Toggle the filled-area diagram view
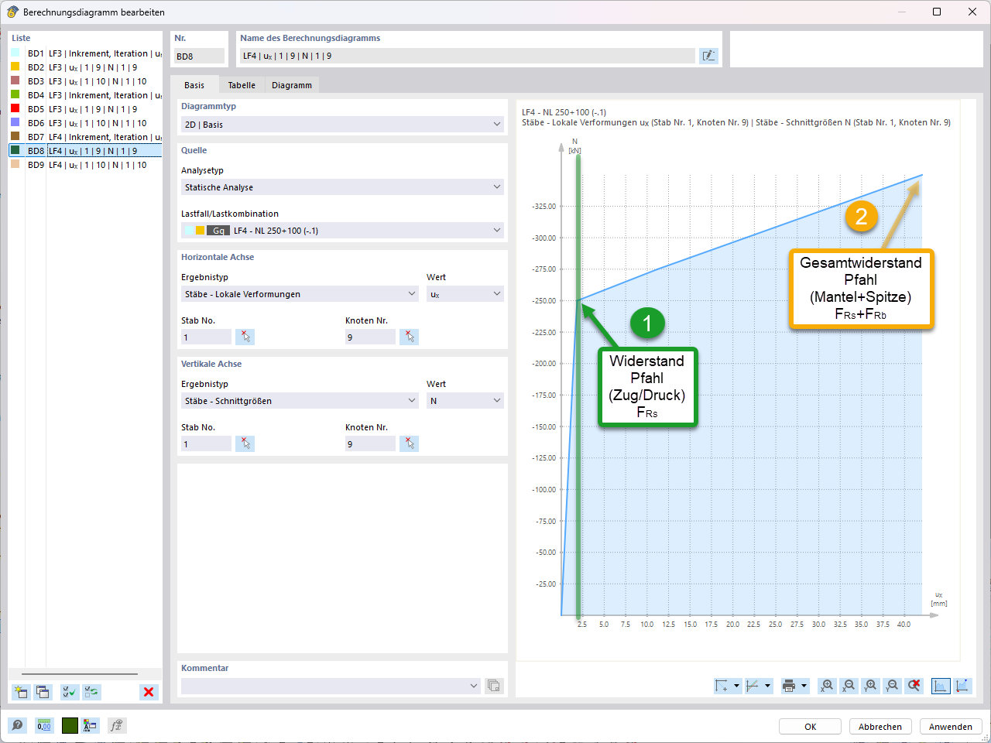 pos(941,686)
